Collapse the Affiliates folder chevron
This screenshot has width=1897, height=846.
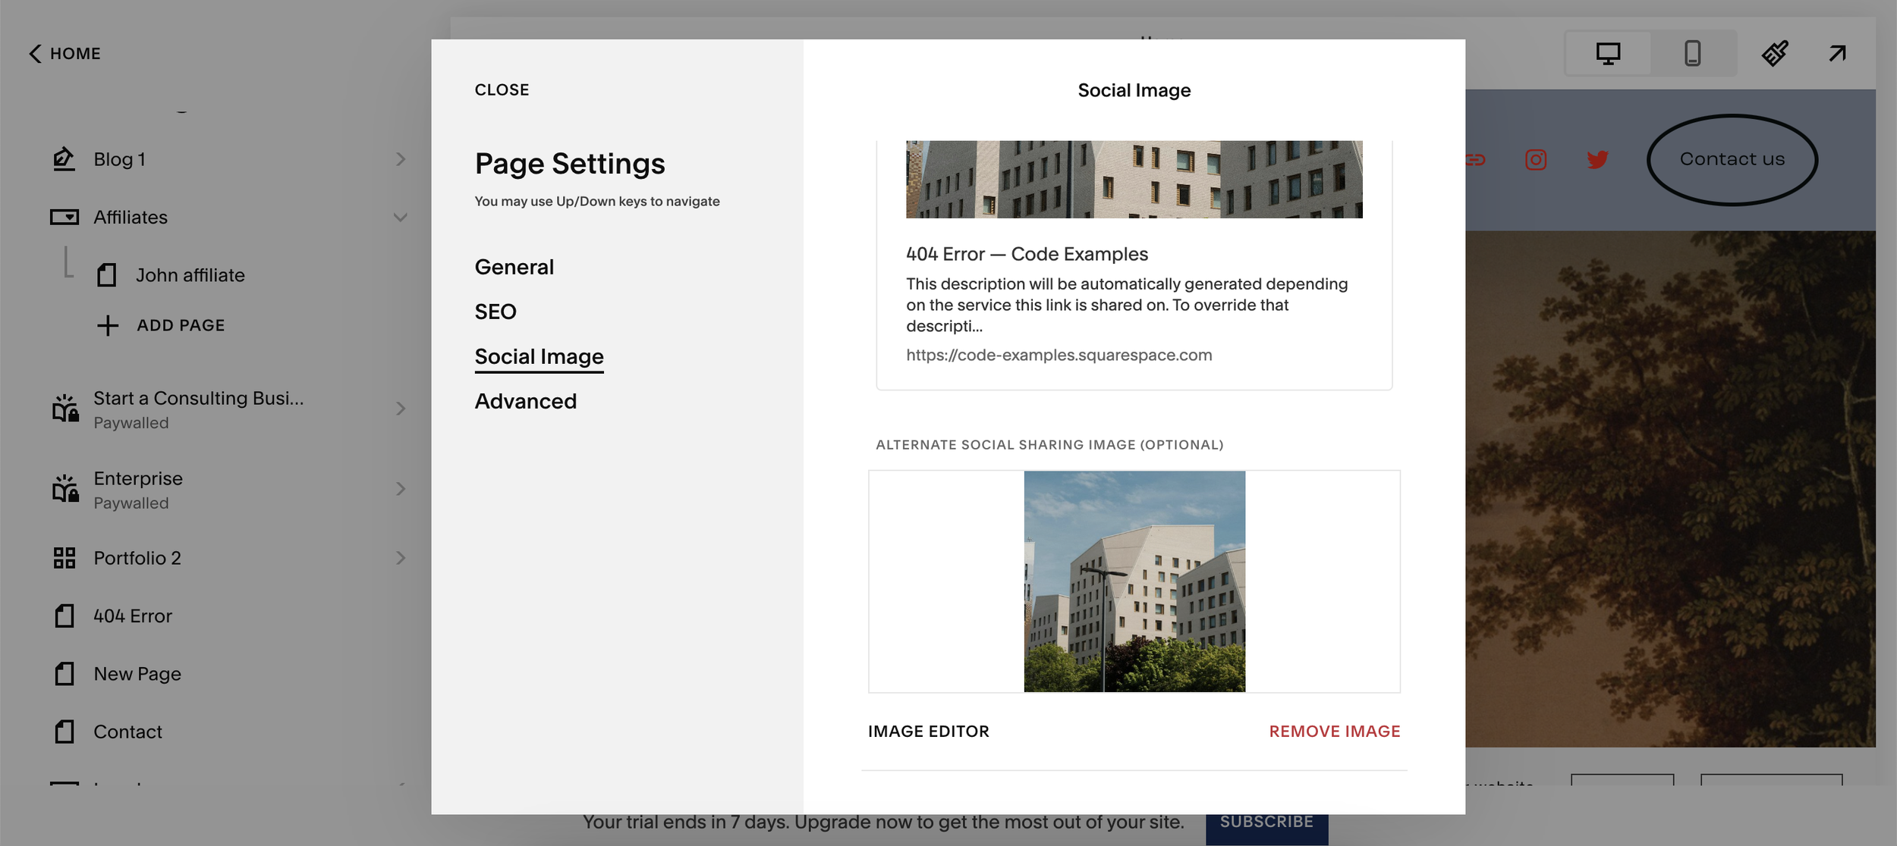point(400,218)
